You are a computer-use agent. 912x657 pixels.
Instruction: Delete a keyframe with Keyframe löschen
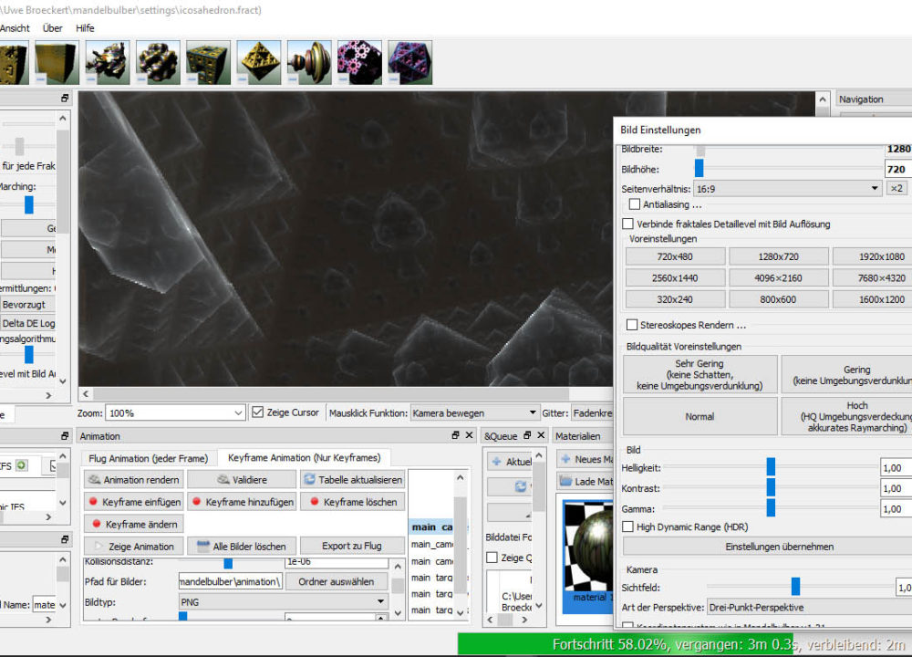(352, 502)
